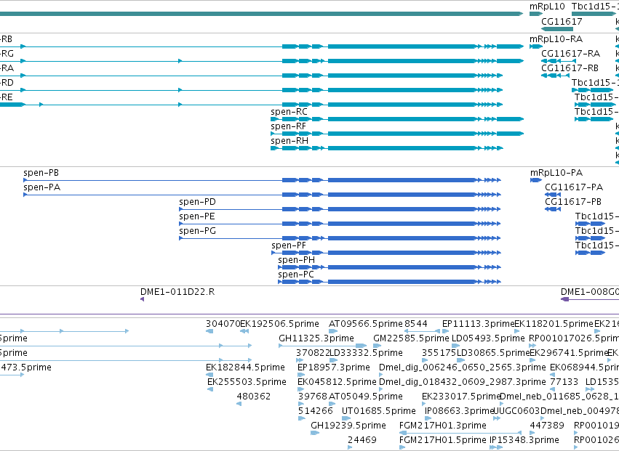Select the spen-PC protein label
Image resolution: width=619 pixels, height=451 pixels.
pos(296,275)
